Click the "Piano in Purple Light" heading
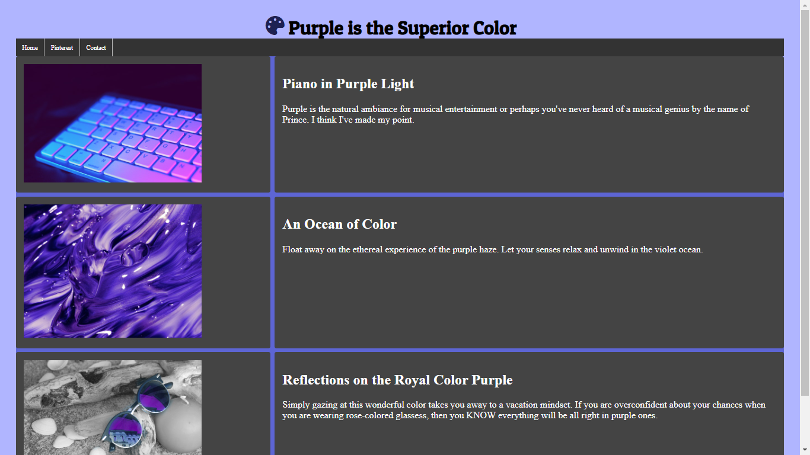 (348, 84)
